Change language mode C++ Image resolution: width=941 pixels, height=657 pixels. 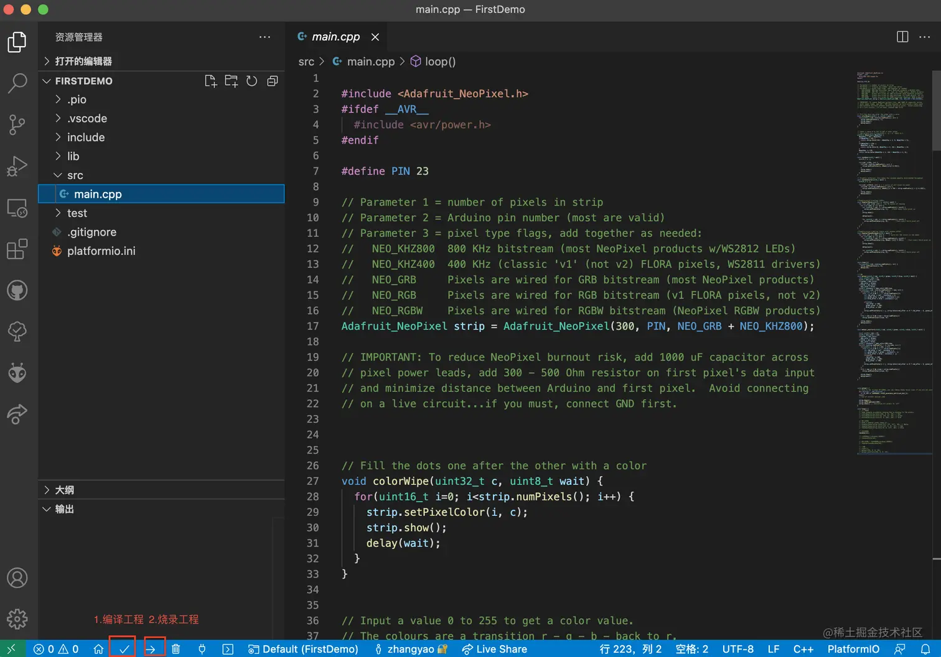pyautogui.click(x=803, y=649)
